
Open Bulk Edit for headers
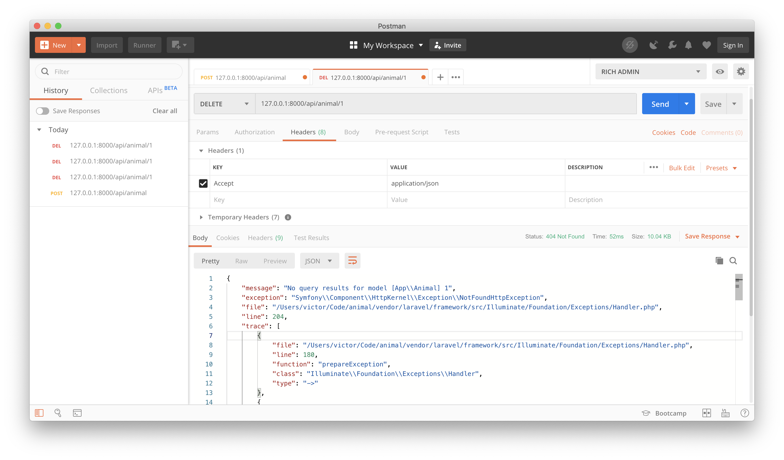682,168
